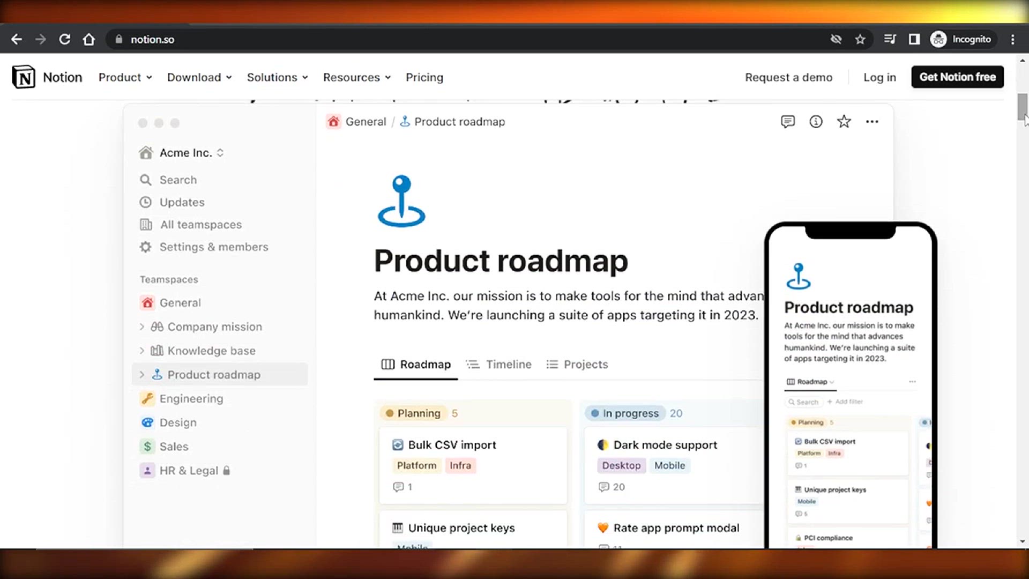Open the Unique project keys card
Screen dimensions: 1029x579
click(473, 529)
